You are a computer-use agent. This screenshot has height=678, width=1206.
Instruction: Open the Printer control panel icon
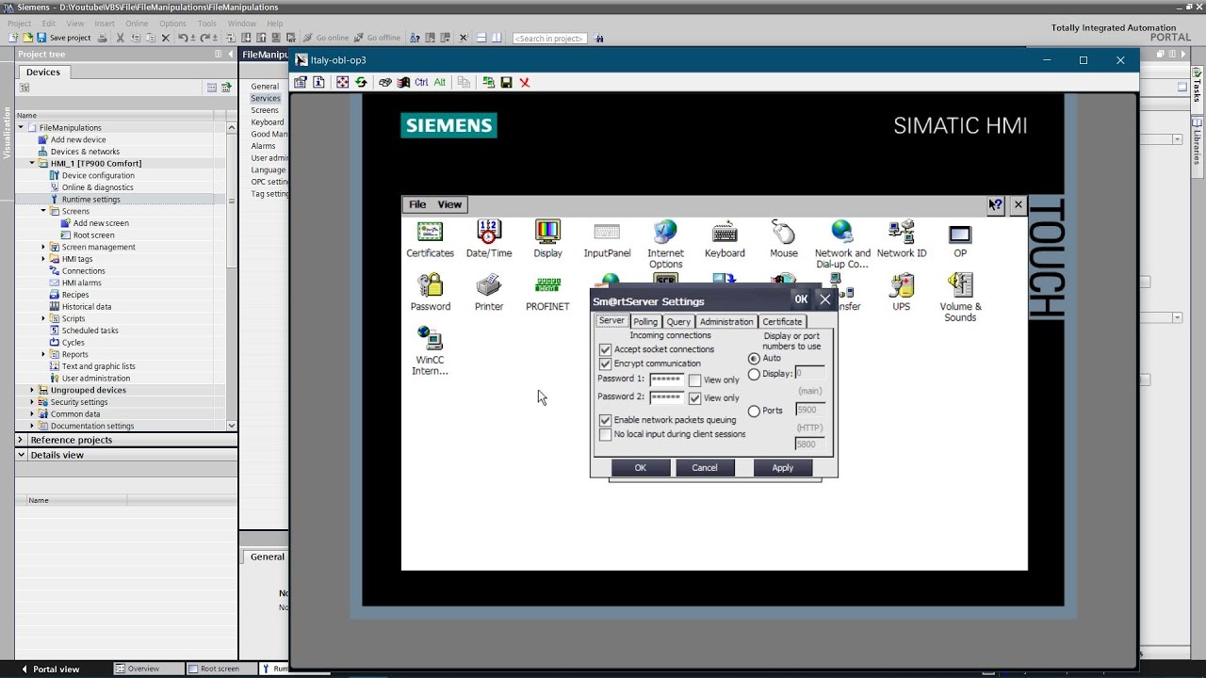(488, 293)
